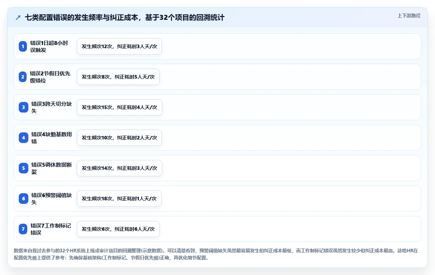
Task: Click the 错误3跨天切分缺失 label
Action: (51, 107)
